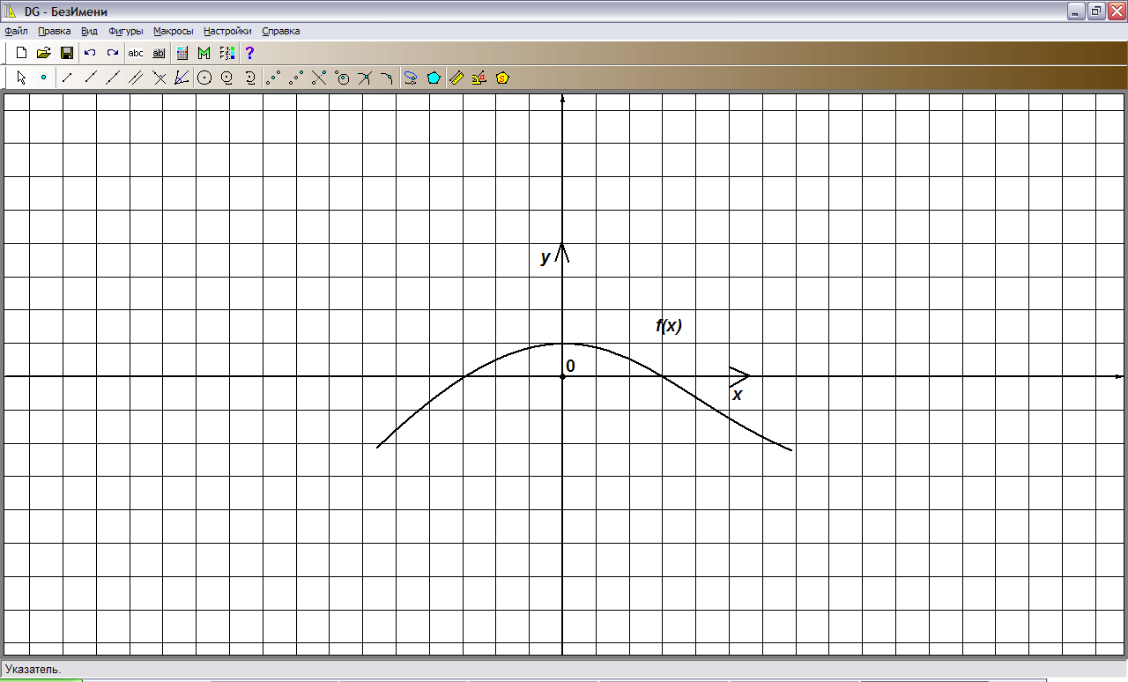Open help with the question mark icon
Image resolution: width=1128 pixels, height=682 pixels.
(249, 53)
